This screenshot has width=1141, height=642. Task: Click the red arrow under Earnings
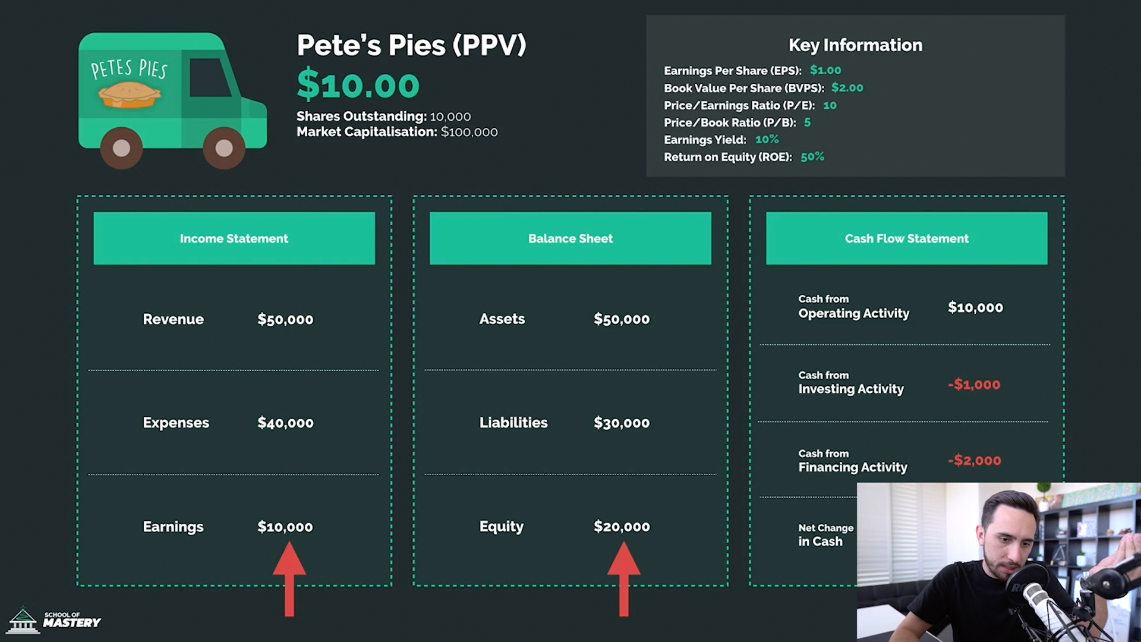pyautogui.click(x=289, y=580)
